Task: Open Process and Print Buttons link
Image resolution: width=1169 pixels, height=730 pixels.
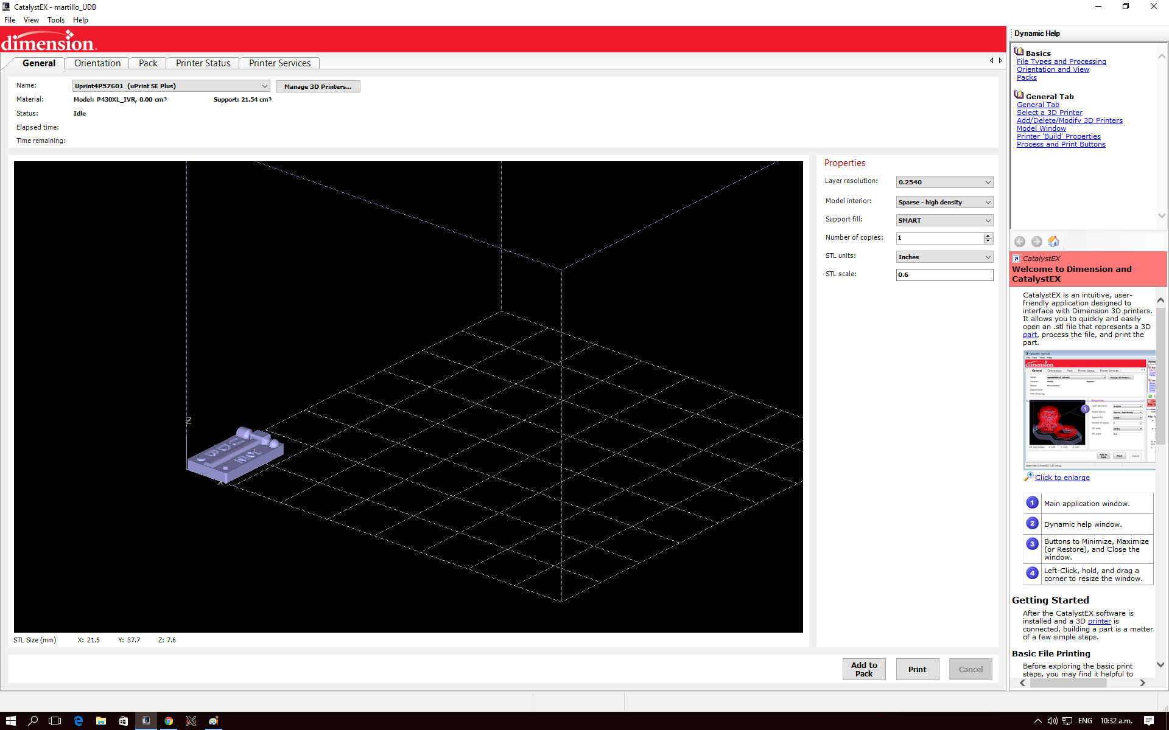Action: click(1061, 144)
